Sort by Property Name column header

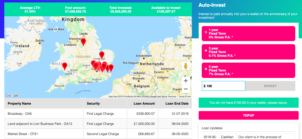(19, 103)
